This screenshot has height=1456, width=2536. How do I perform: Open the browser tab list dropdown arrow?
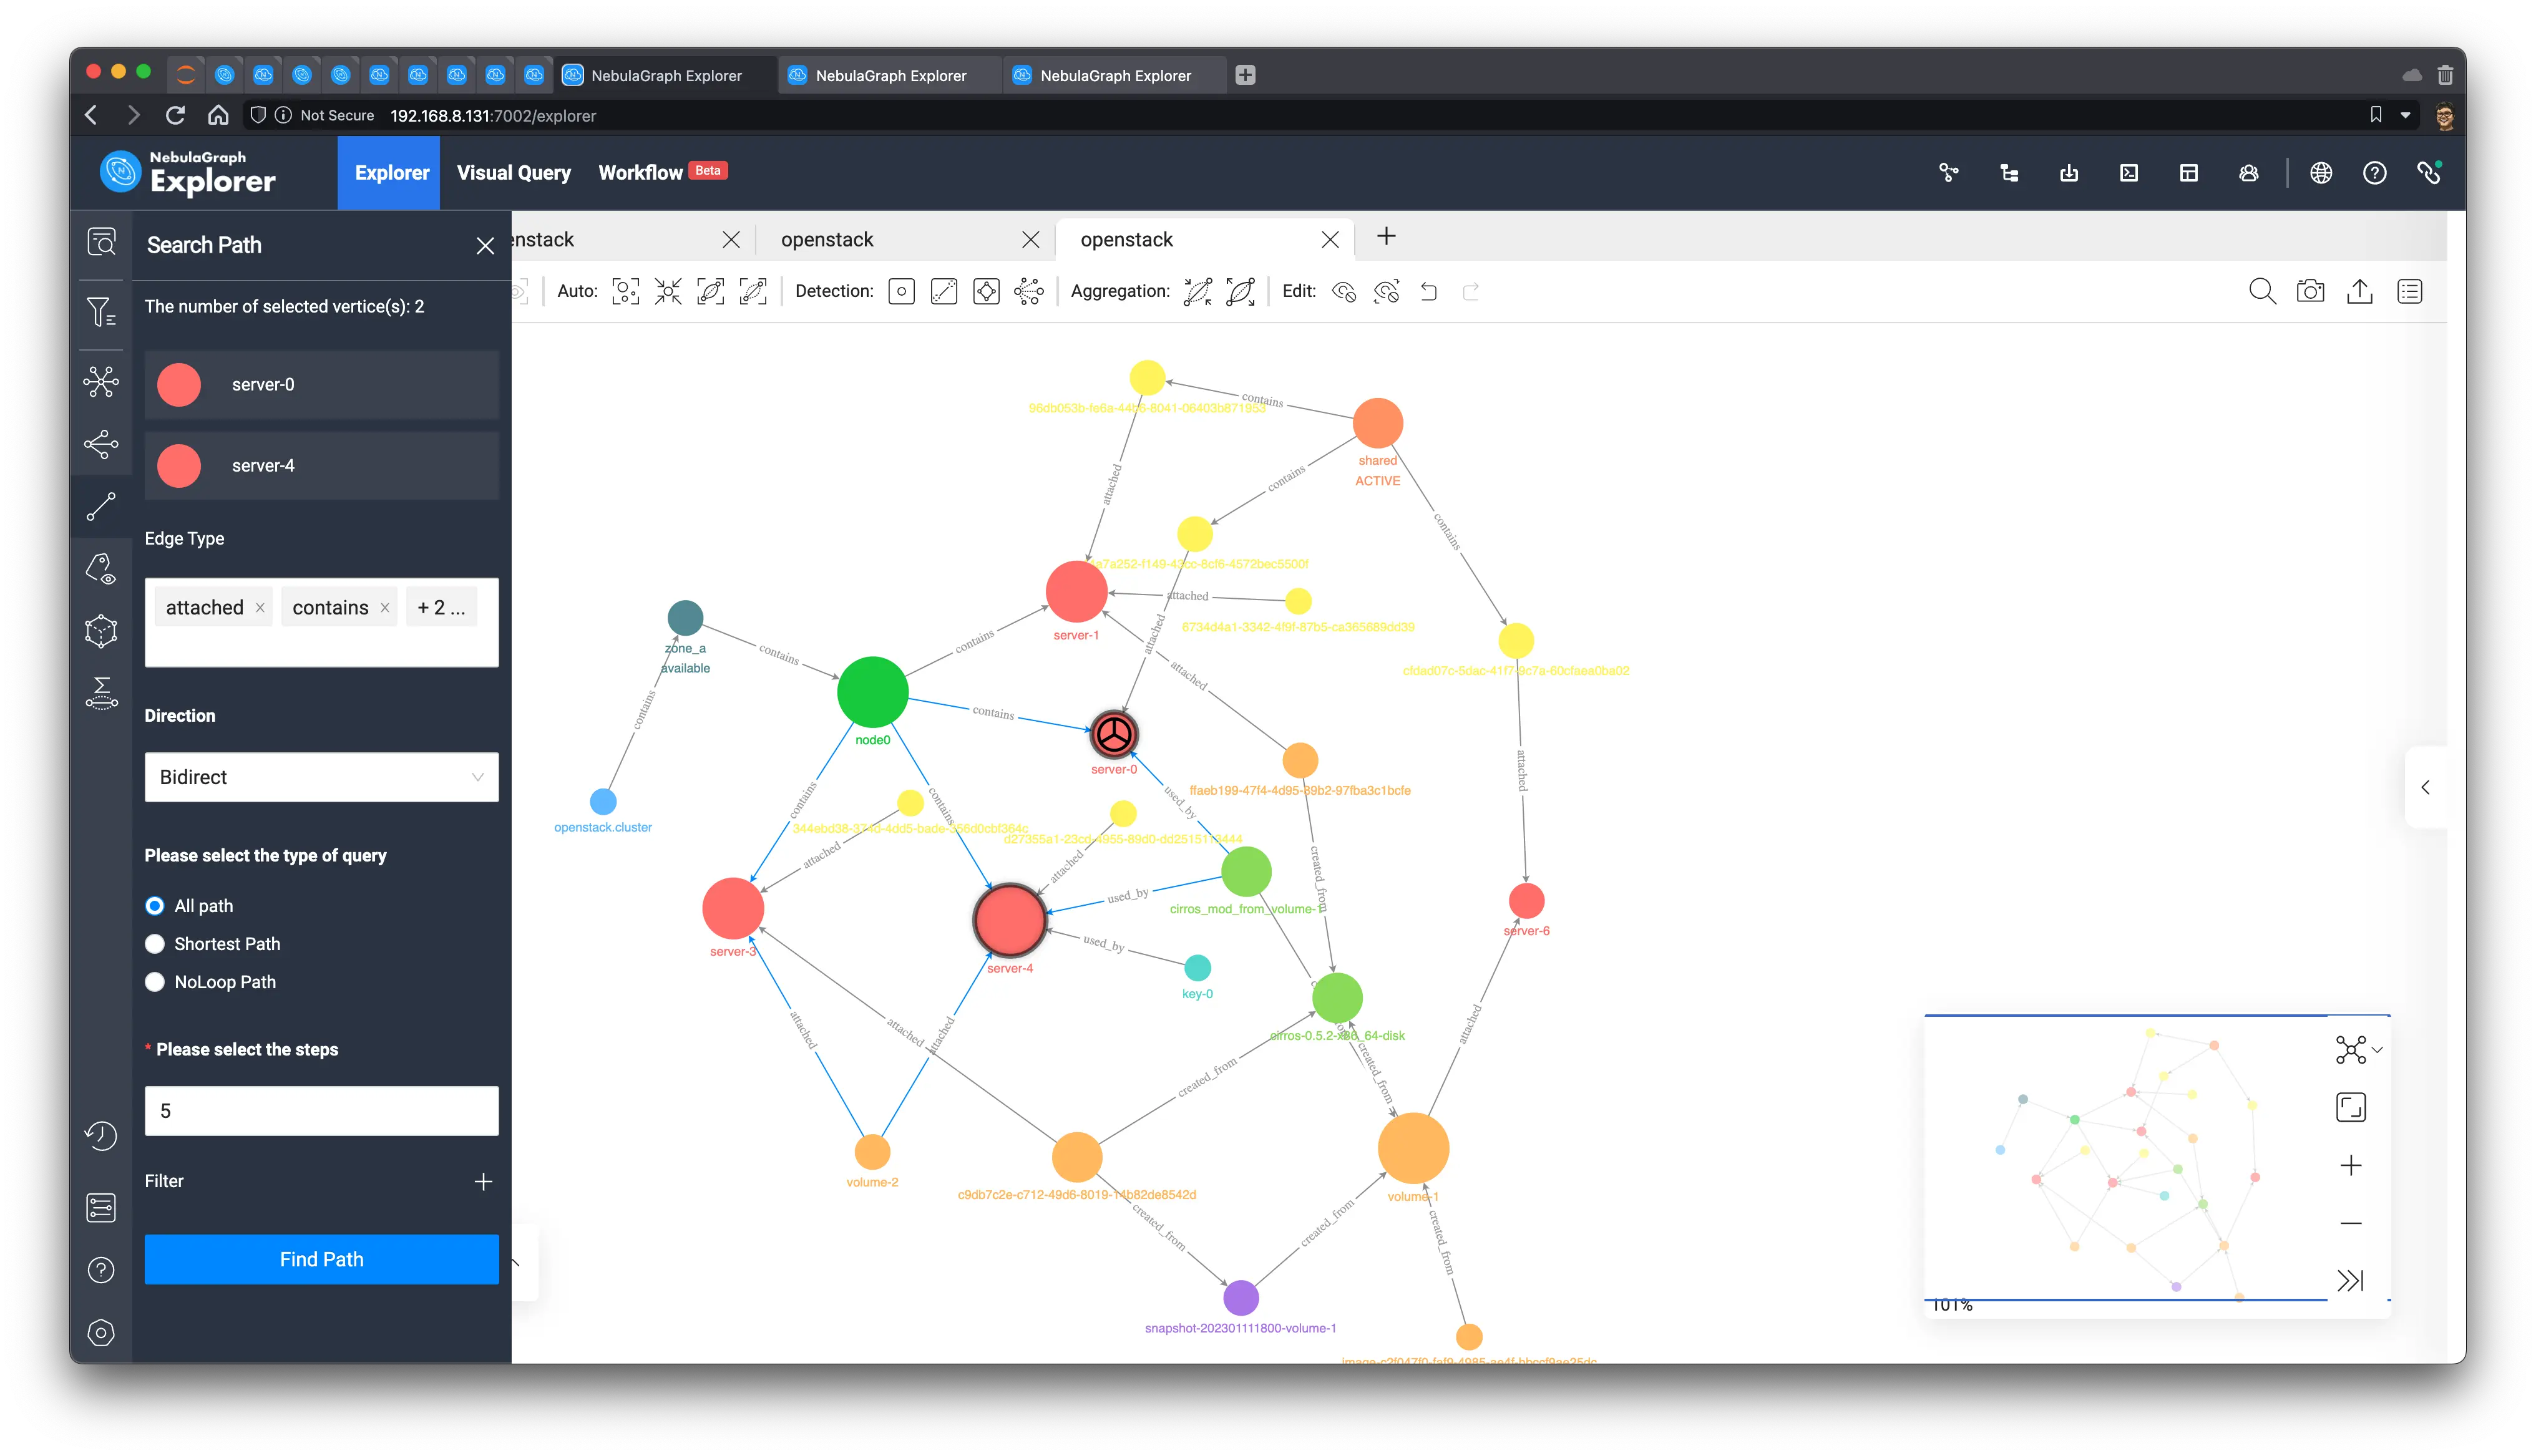[x=2406, y=115]
